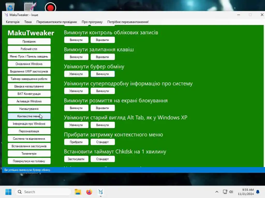Select Контекстне меню sidebar button
The width and height of the screenshot is (265, 198).
29,116
